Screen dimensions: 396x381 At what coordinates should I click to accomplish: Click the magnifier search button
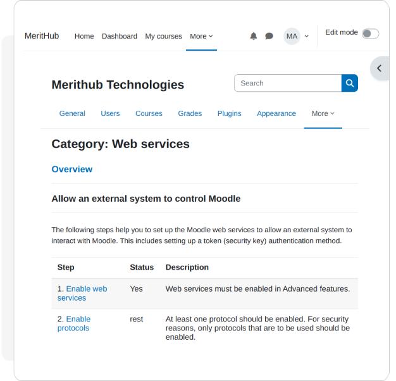[x=350, y=83]
